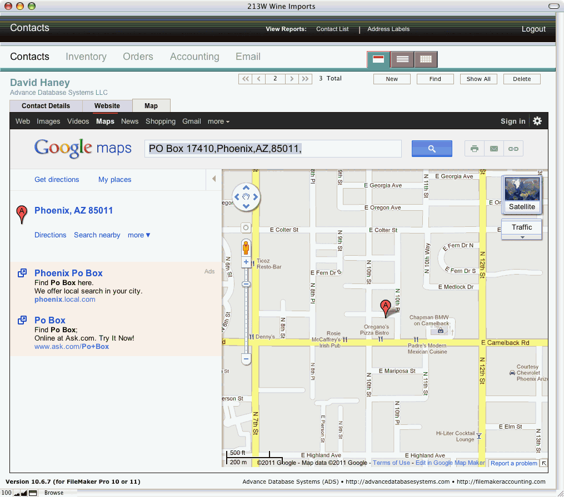Click the Get directions link
This screenshot has width=564, height=497.
(x=57, y=180)
